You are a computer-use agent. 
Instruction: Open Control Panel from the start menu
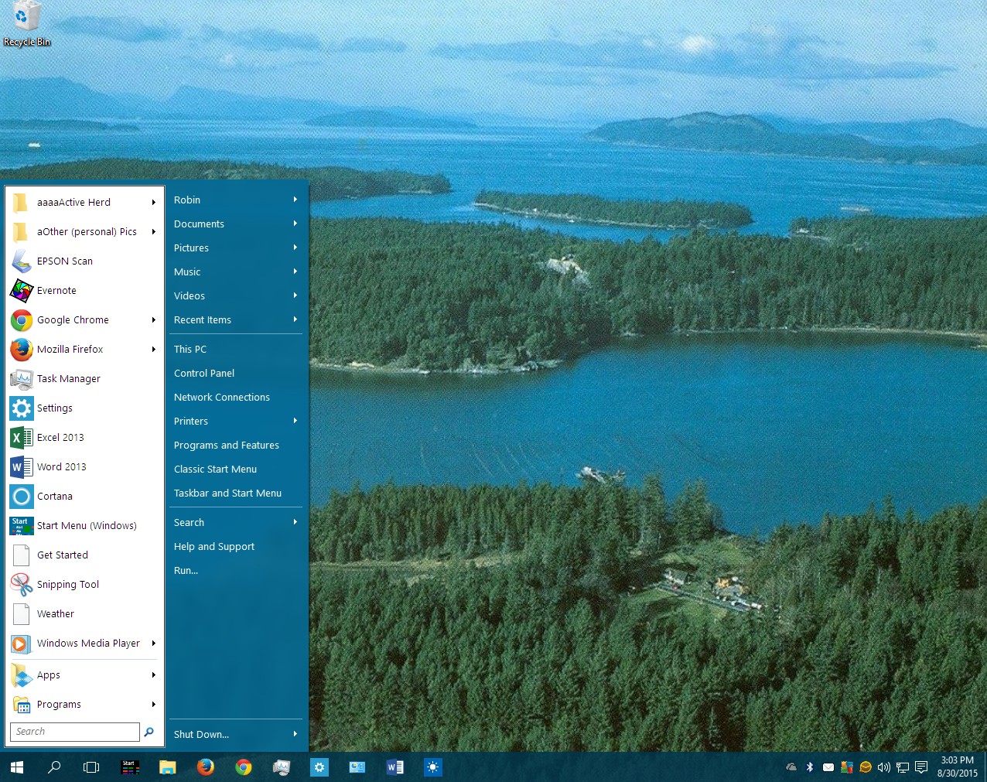point(236,373)
